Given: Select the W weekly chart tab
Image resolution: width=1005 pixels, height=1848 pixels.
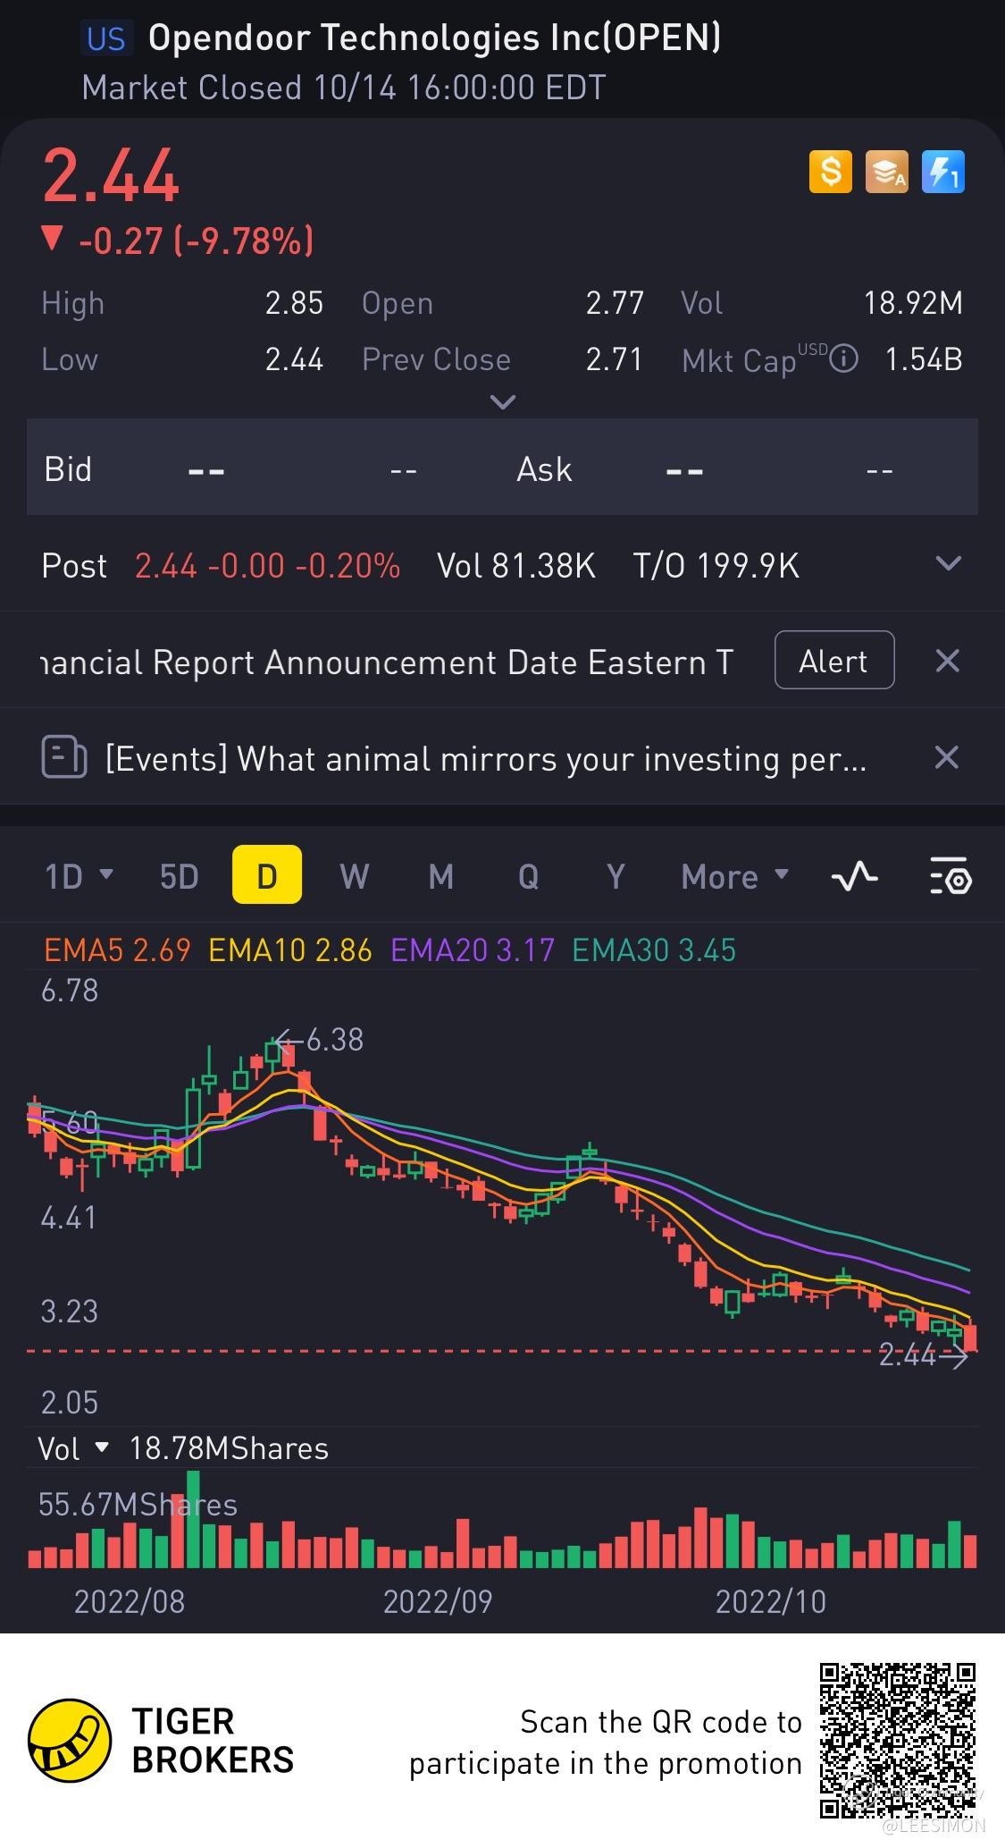Looking at the screenshot, I should tap(354, 876).
